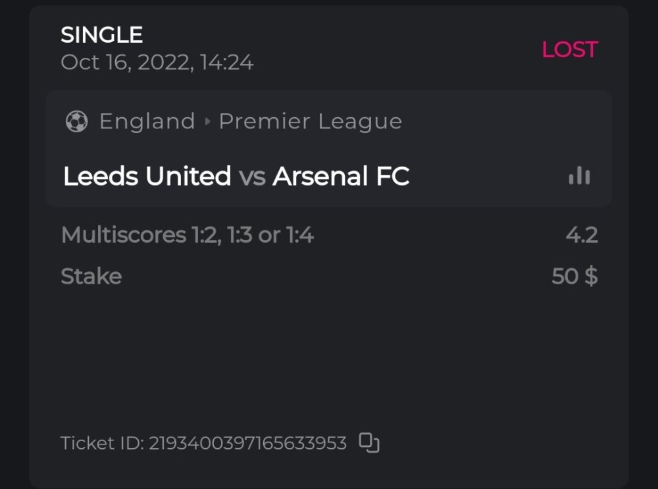Copy the ticket ID with copy icon
This screenshot has width=658, height=489.
[369, 443]
